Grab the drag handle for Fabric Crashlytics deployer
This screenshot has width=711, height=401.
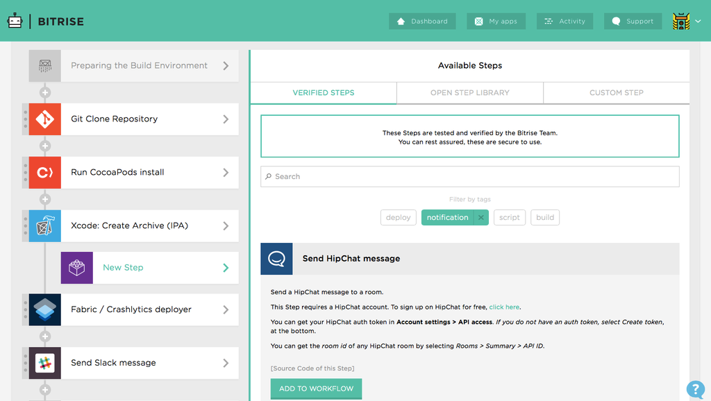pyautogui.click(x=26, y=309)
